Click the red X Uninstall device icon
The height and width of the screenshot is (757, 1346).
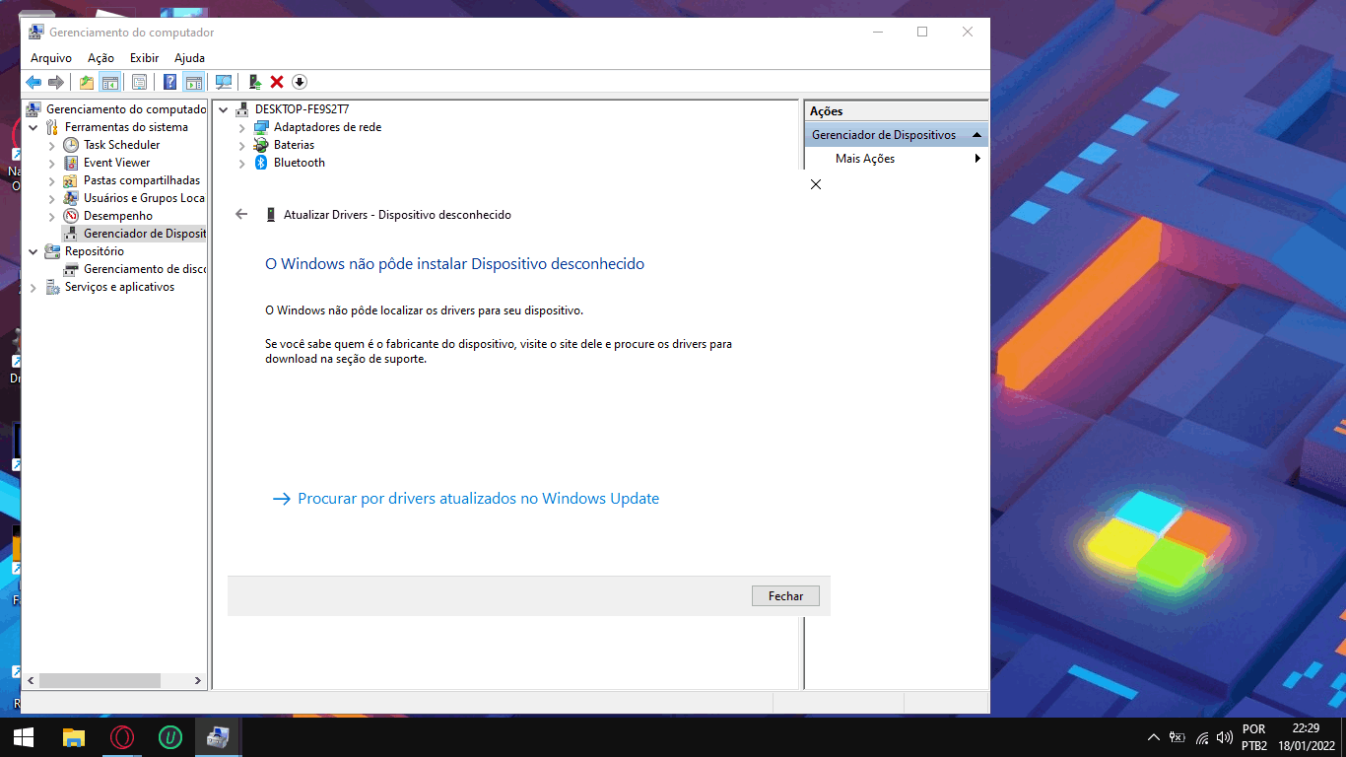277,82
